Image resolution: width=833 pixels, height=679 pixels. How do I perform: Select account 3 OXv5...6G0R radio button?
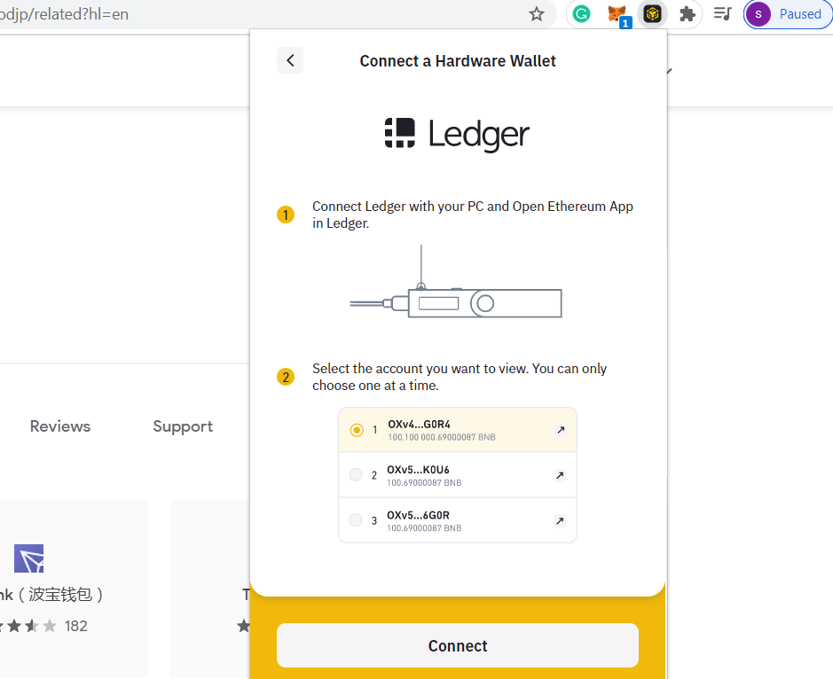point(356,520)
